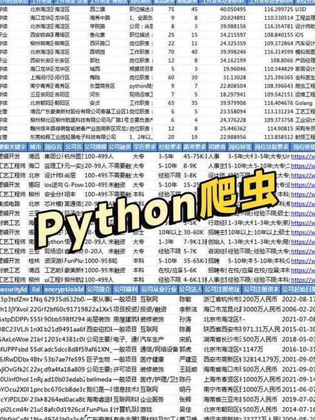The width and height of the screenshot is (315, 420).
Task: Click the salary cell 35-65K
Action: 195,260
